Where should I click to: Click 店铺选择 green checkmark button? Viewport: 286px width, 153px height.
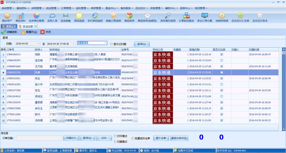(9, 32)
